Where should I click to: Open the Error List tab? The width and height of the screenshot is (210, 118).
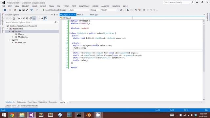[x=16, y=106]
